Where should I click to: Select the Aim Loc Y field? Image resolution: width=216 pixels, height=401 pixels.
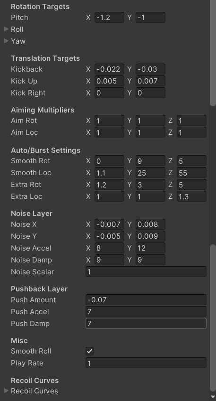click(x=150, y=132)
